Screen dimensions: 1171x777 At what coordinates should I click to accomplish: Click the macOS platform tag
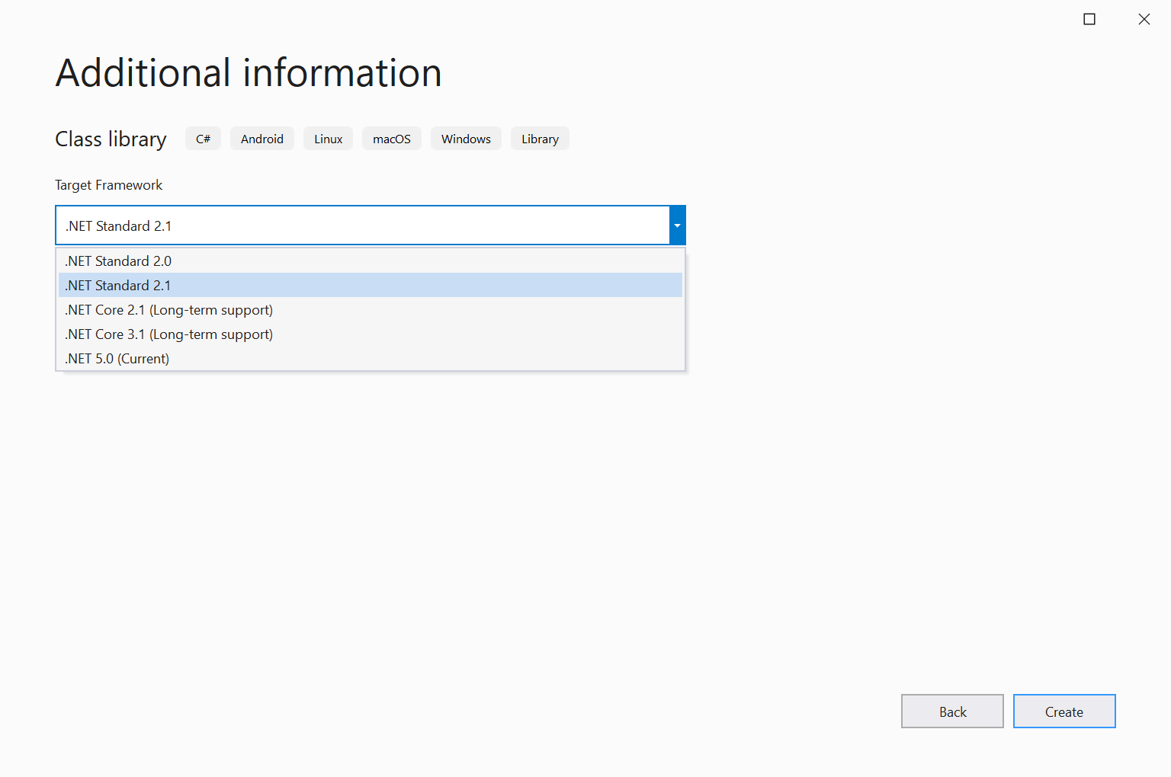coord(391,138)
